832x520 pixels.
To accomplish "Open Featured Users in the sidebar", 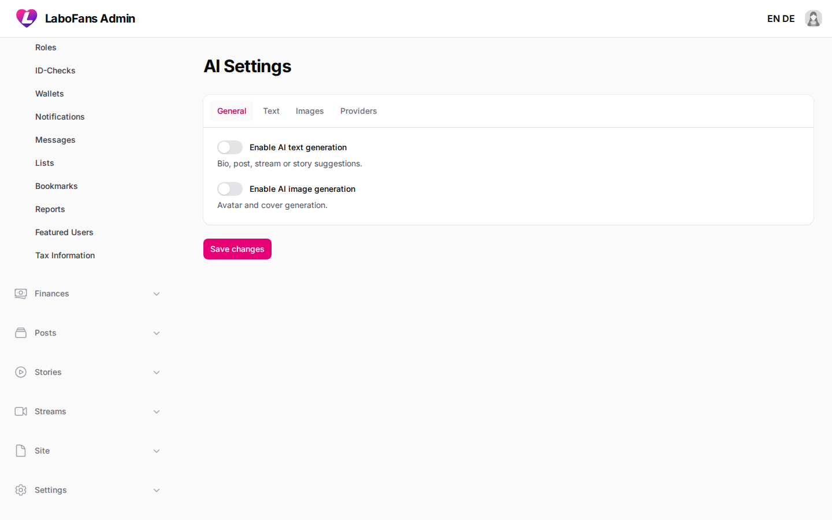I will click(x=64, y=232).
